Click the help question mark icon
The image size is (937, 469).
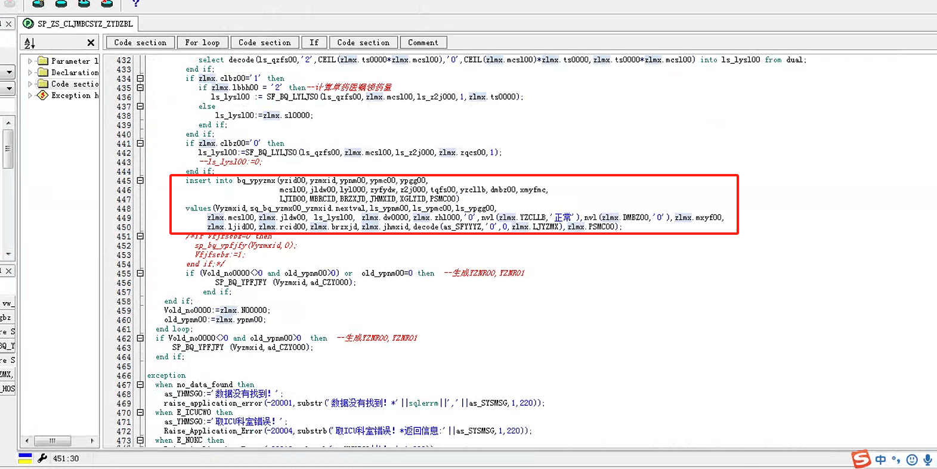coord(136,4)
